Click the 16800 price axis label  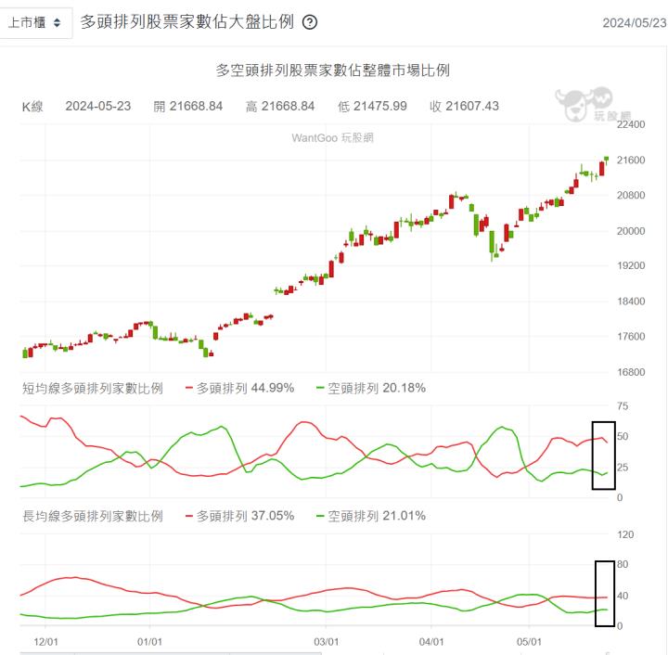click(631, 372)
